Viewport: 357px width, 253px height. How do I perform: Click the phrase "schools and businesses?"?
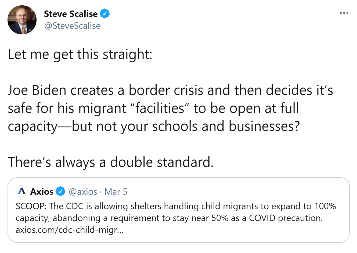(x=226, y=126)
